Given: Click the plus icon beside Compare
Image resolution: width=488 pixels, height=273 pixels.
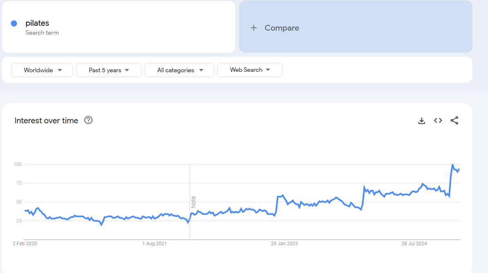Looking at the screenshot, I should (254, 28).
